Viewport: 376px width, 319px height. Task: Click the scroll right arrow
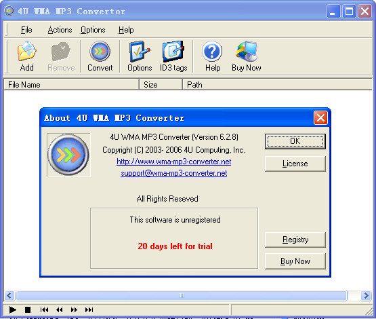(x=366, y=295)
